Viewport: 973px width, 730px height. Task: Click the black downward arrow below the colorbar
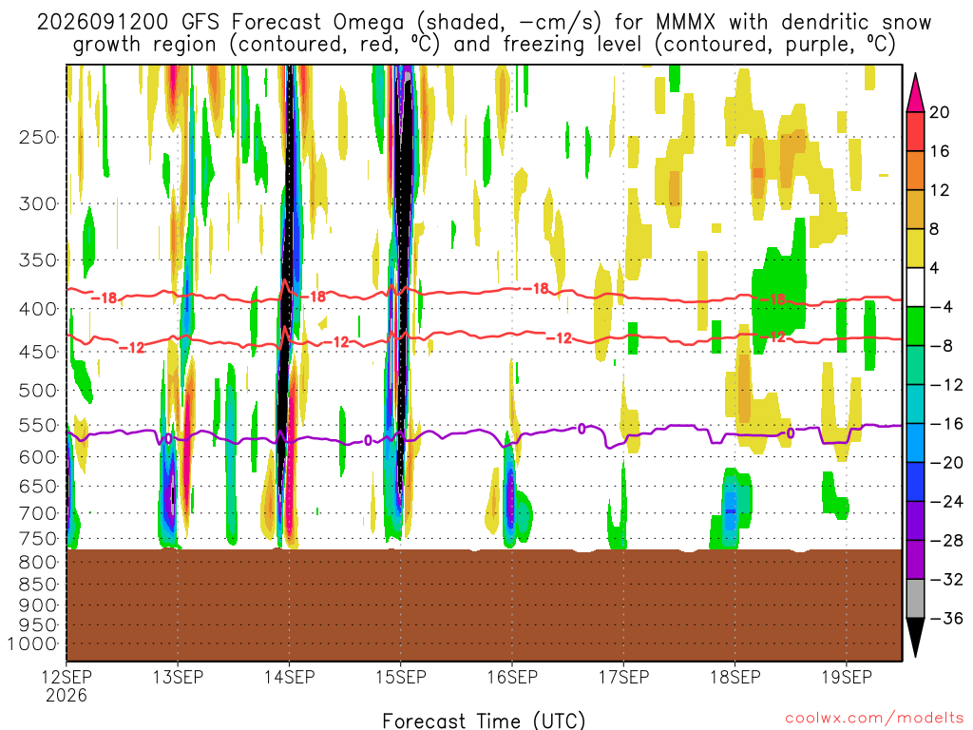tap(915, 638)
